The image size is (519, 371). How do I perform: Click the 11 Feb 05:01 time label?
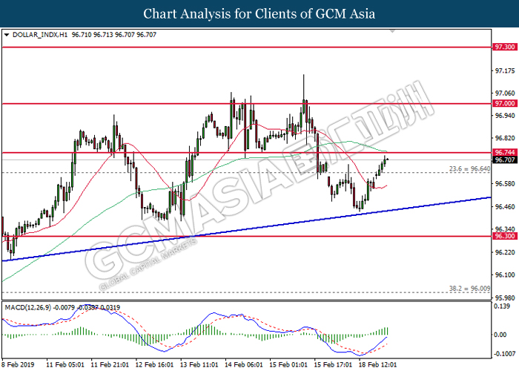point(65,365)
